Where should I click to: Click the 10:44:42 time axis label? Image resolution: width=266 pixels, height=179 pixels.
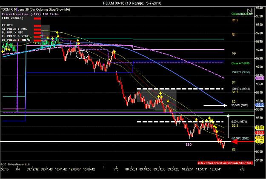(x=61, y=169)
